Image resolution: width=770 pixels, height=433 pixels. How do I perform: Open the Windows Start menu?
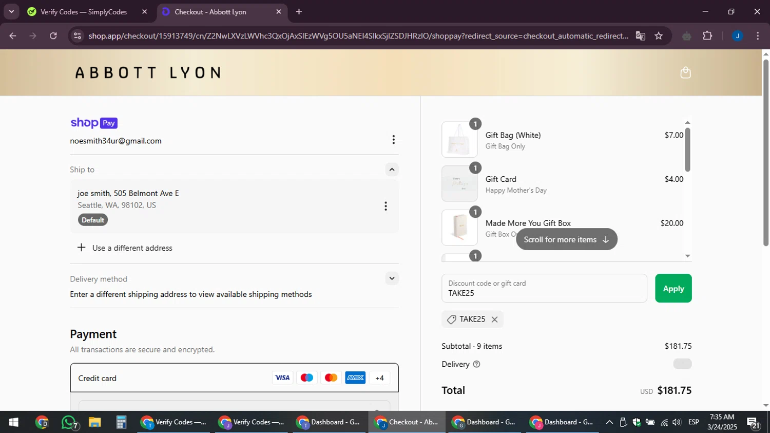[14, 422]
